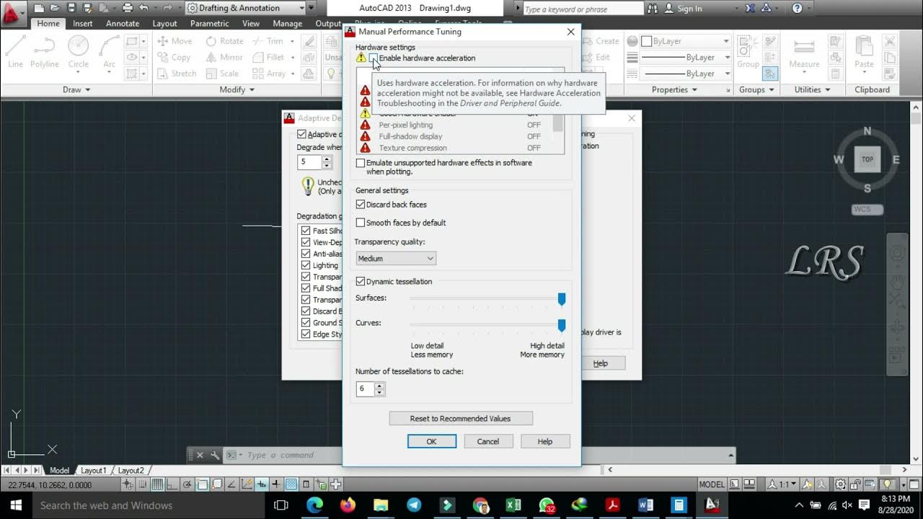Click the Fillet tool
This screenshot has width=923, height=519.
(x=268, y=57)
